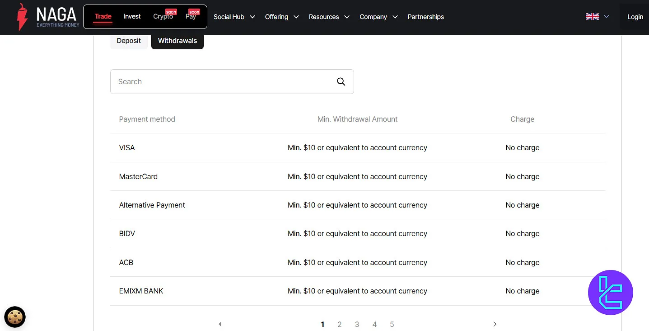Select the Withdrawals tab
Viewport: 649px width, 331px height.
tap(177, 41)
